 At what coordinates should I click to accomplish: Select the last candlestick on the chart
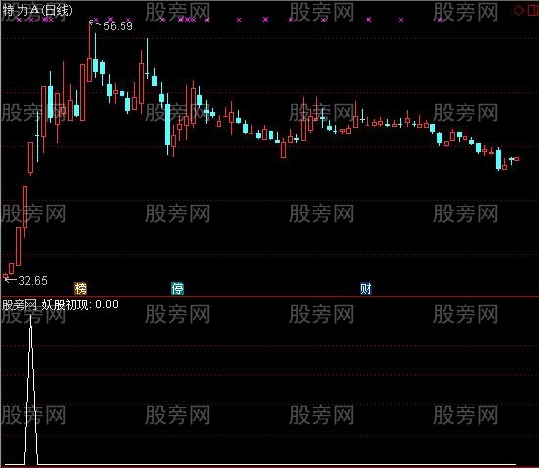[516, 159]
